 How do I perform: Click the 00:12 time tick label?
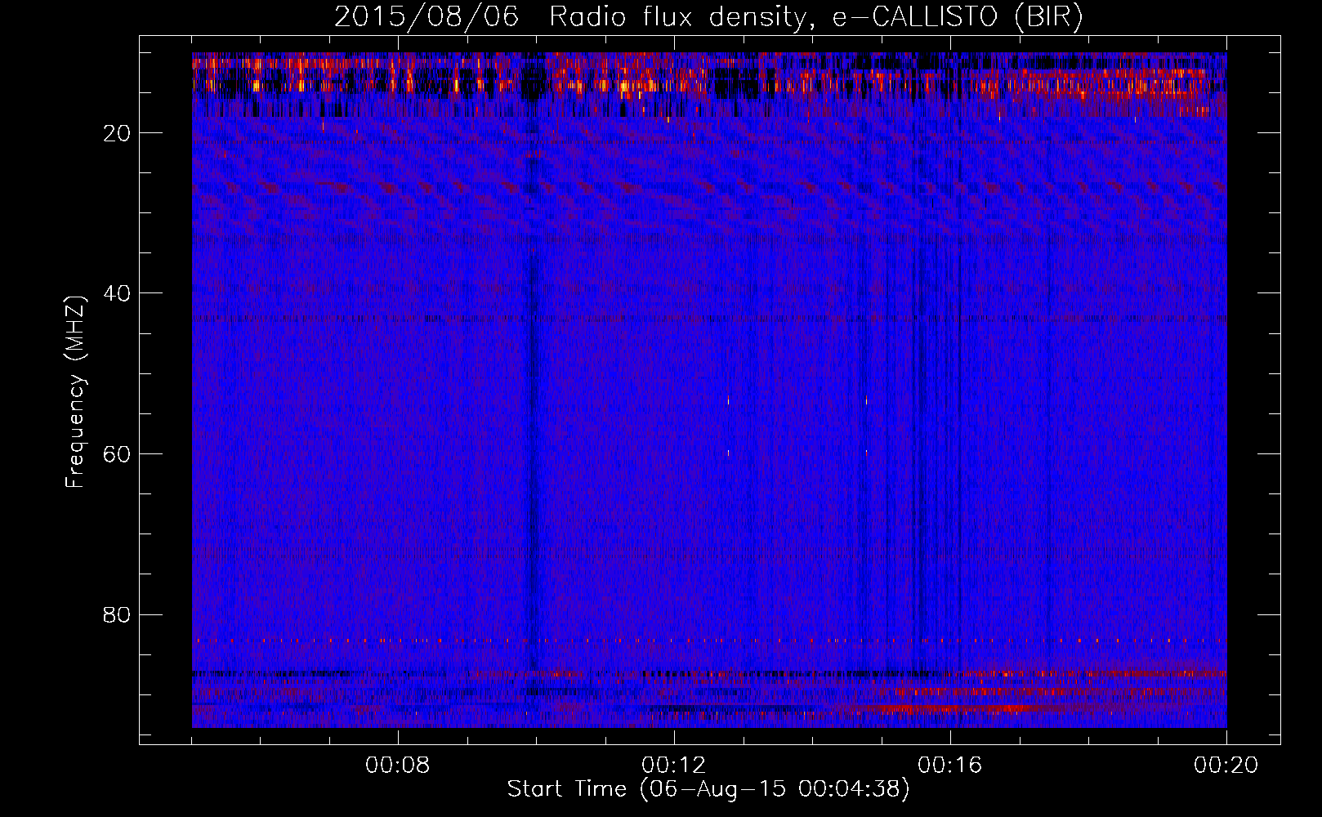click(x=674, y=766)
